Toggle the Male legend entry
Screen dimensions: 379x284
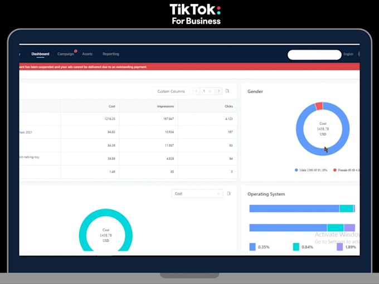point(311,170)
